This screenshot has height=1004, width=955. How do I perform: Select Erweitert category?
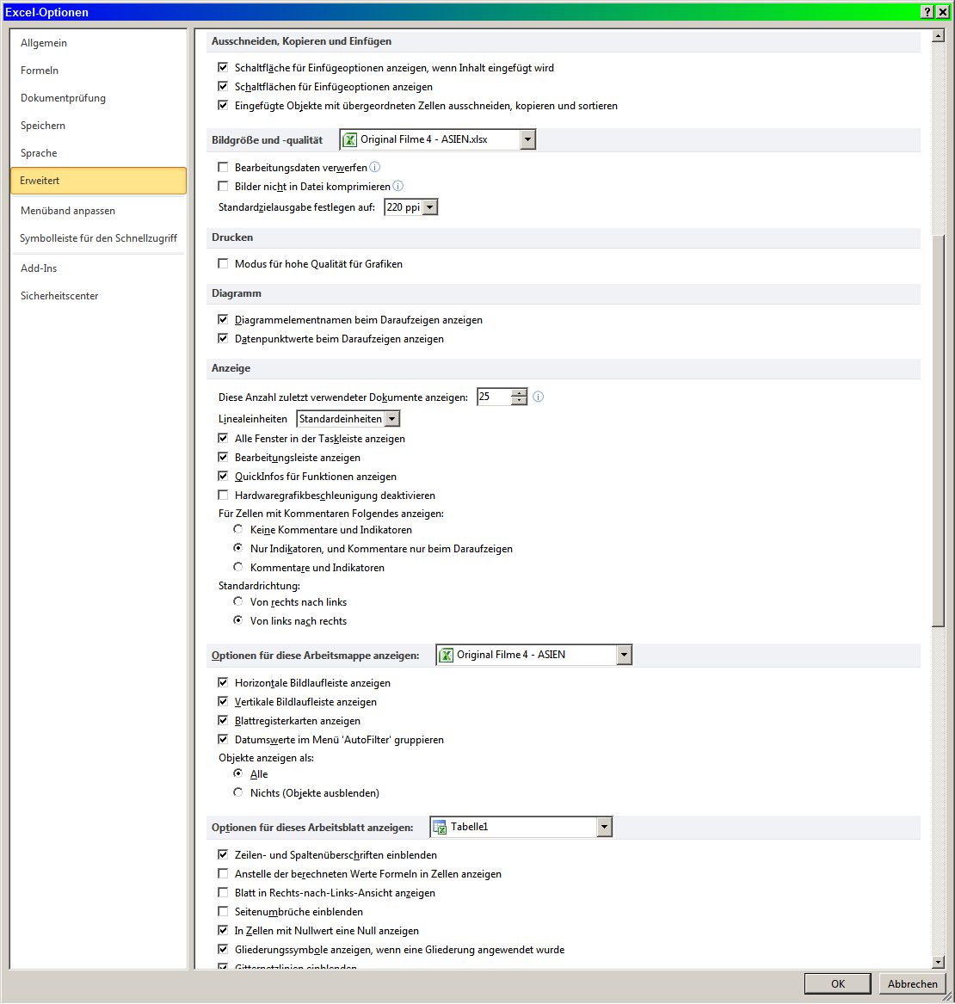[98, 181]
